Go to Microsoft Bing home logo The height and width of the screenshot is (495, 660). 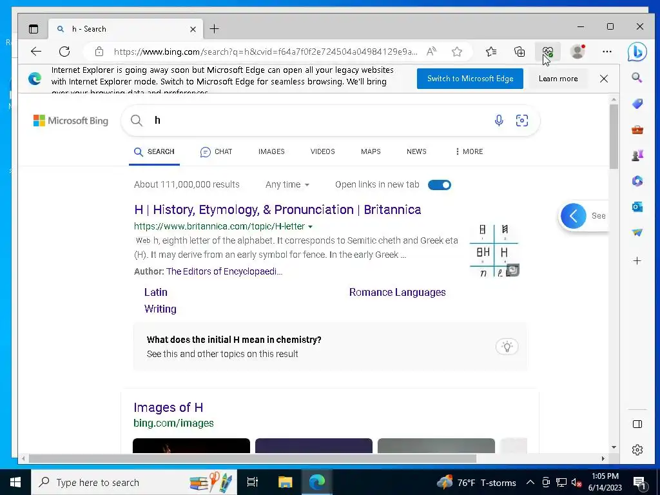(71, 121)
